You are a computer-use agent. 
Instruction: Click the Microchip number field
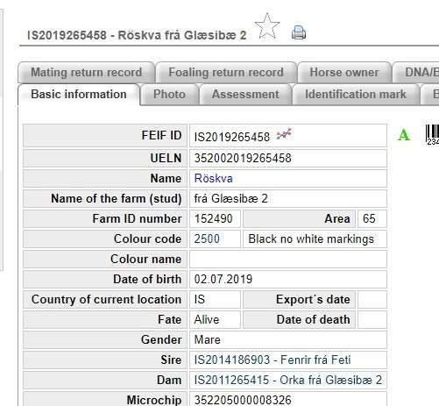[288, 399]
